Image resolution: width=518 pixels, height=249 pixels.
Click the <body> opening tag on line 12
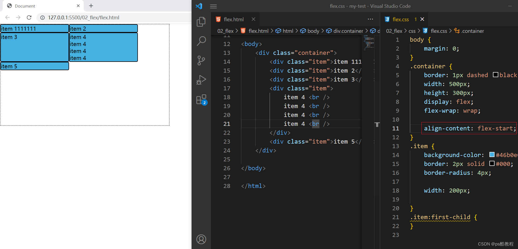pos(251,44)
